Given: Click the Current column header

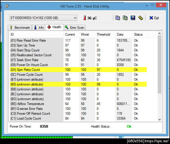Looking at the screenshot, I should coord(71,35).
